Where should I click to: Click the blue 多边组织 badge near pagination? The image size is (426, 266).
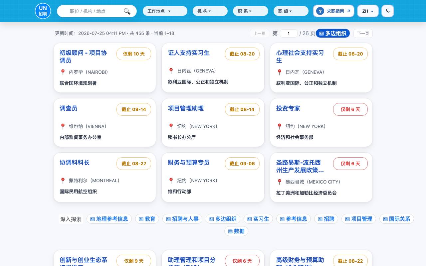click(x=333, y=33)
